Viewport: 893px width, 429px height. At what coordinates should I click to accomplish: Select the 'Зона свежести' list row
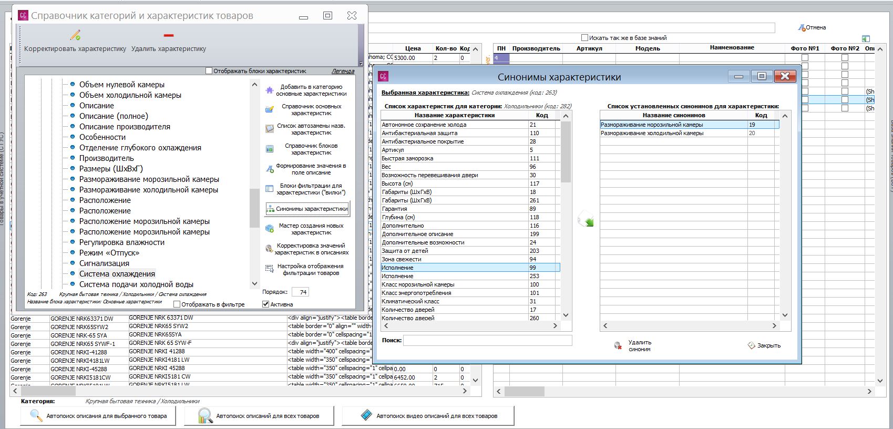coord(470,259)
